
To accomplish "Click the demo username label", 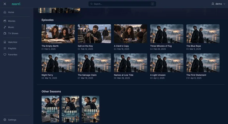I will pyautogui.click(x=219, y=4).
